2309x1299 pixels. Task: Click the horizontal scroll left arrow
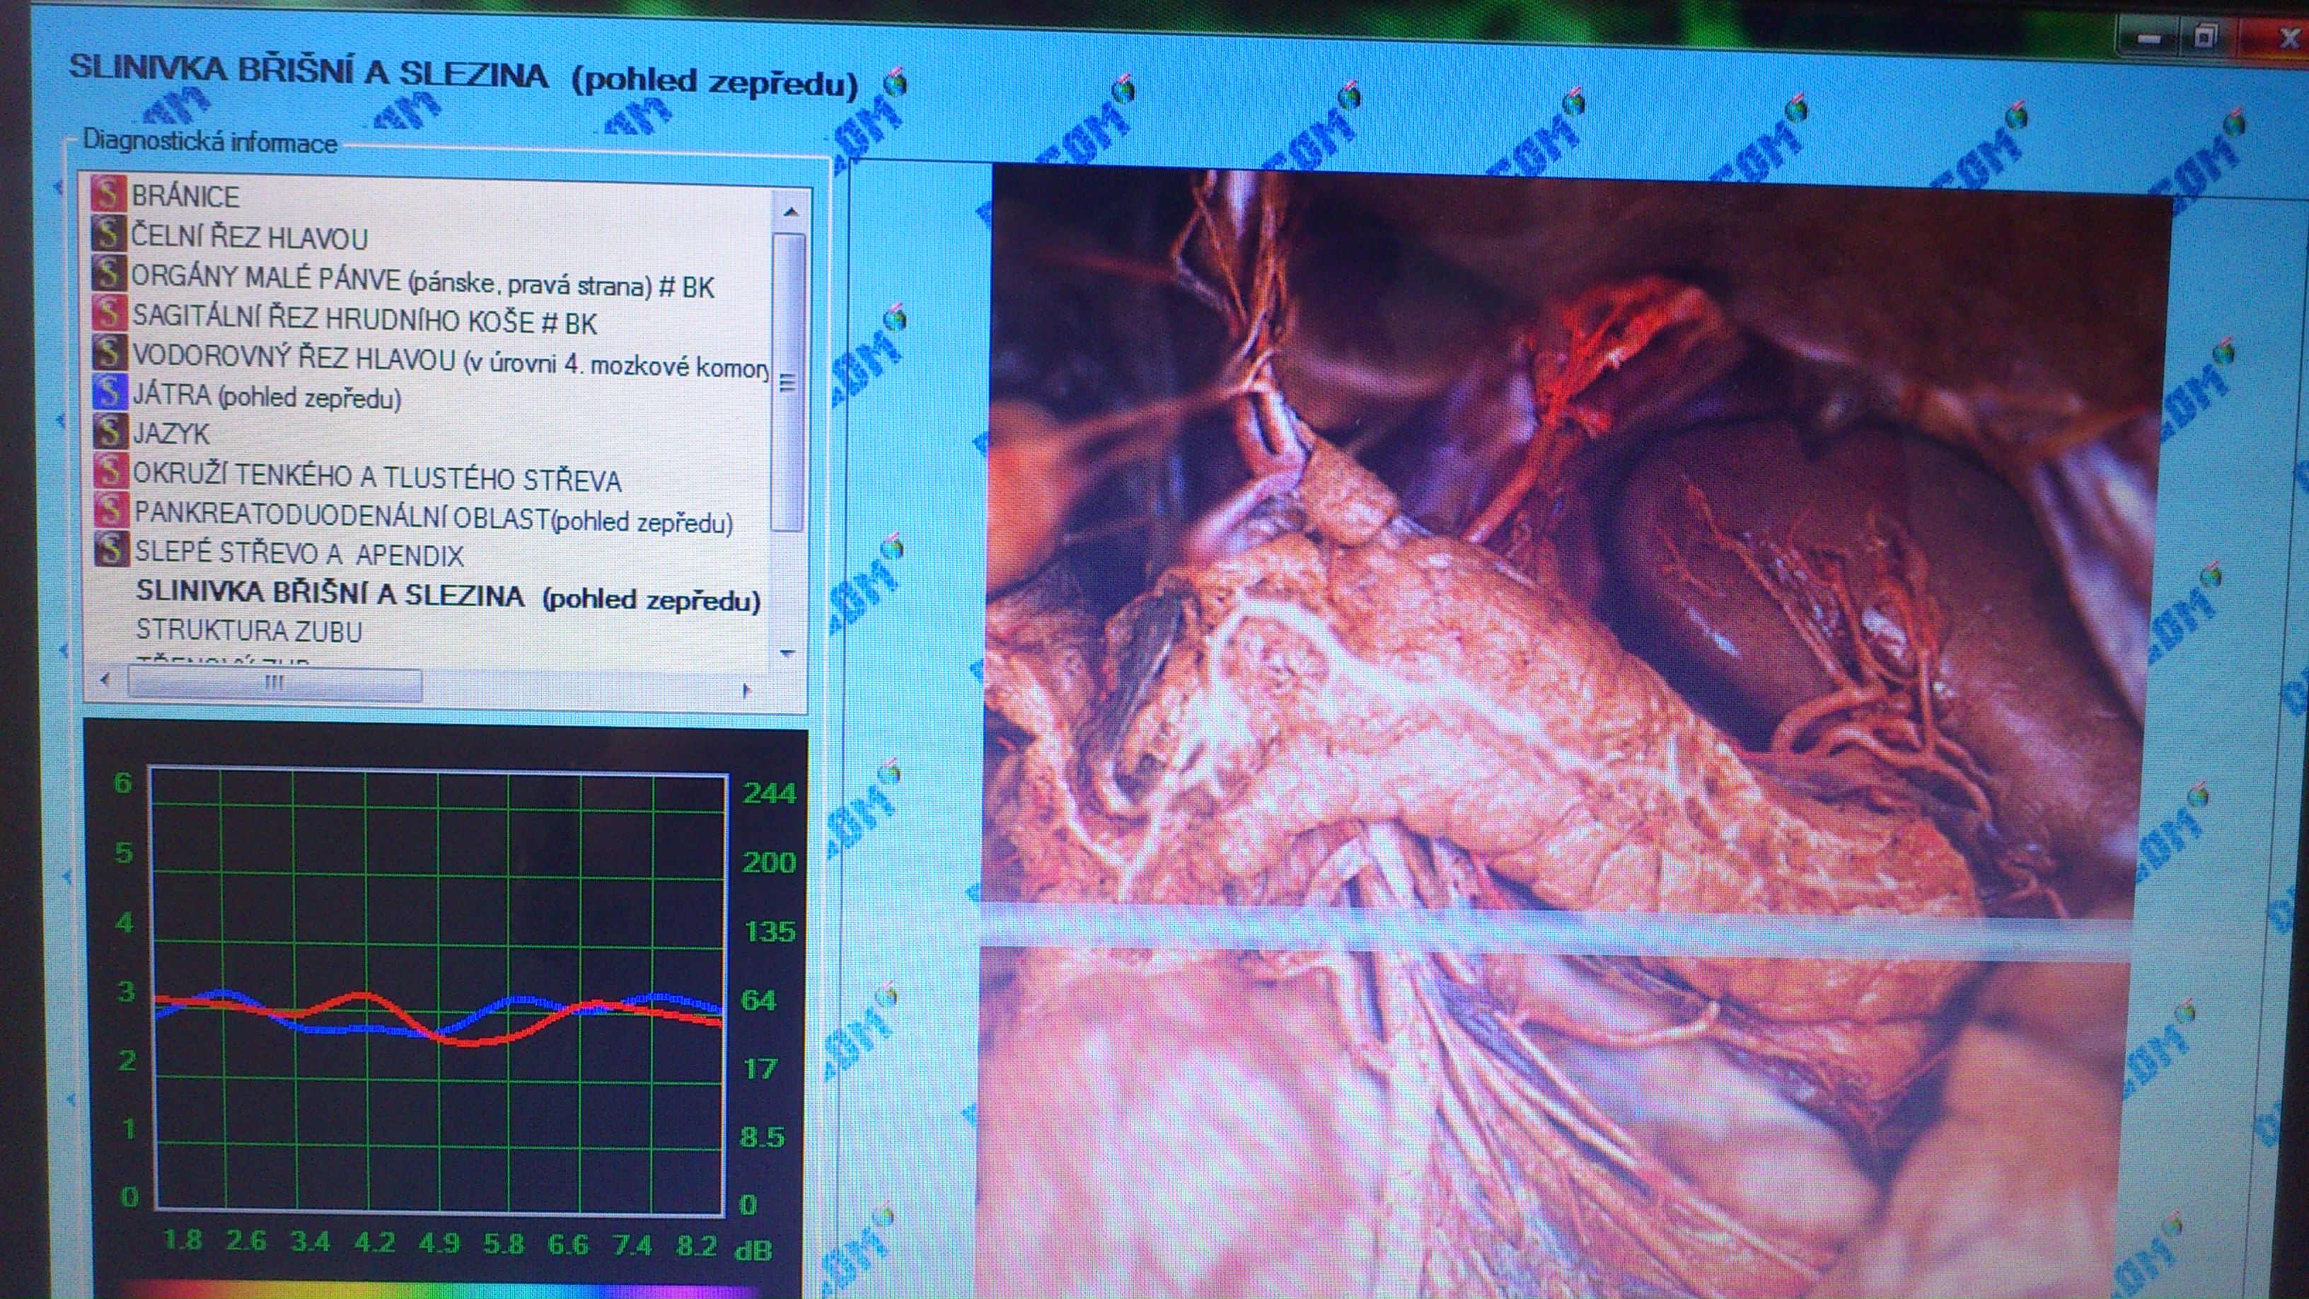(x=106, y=681)
